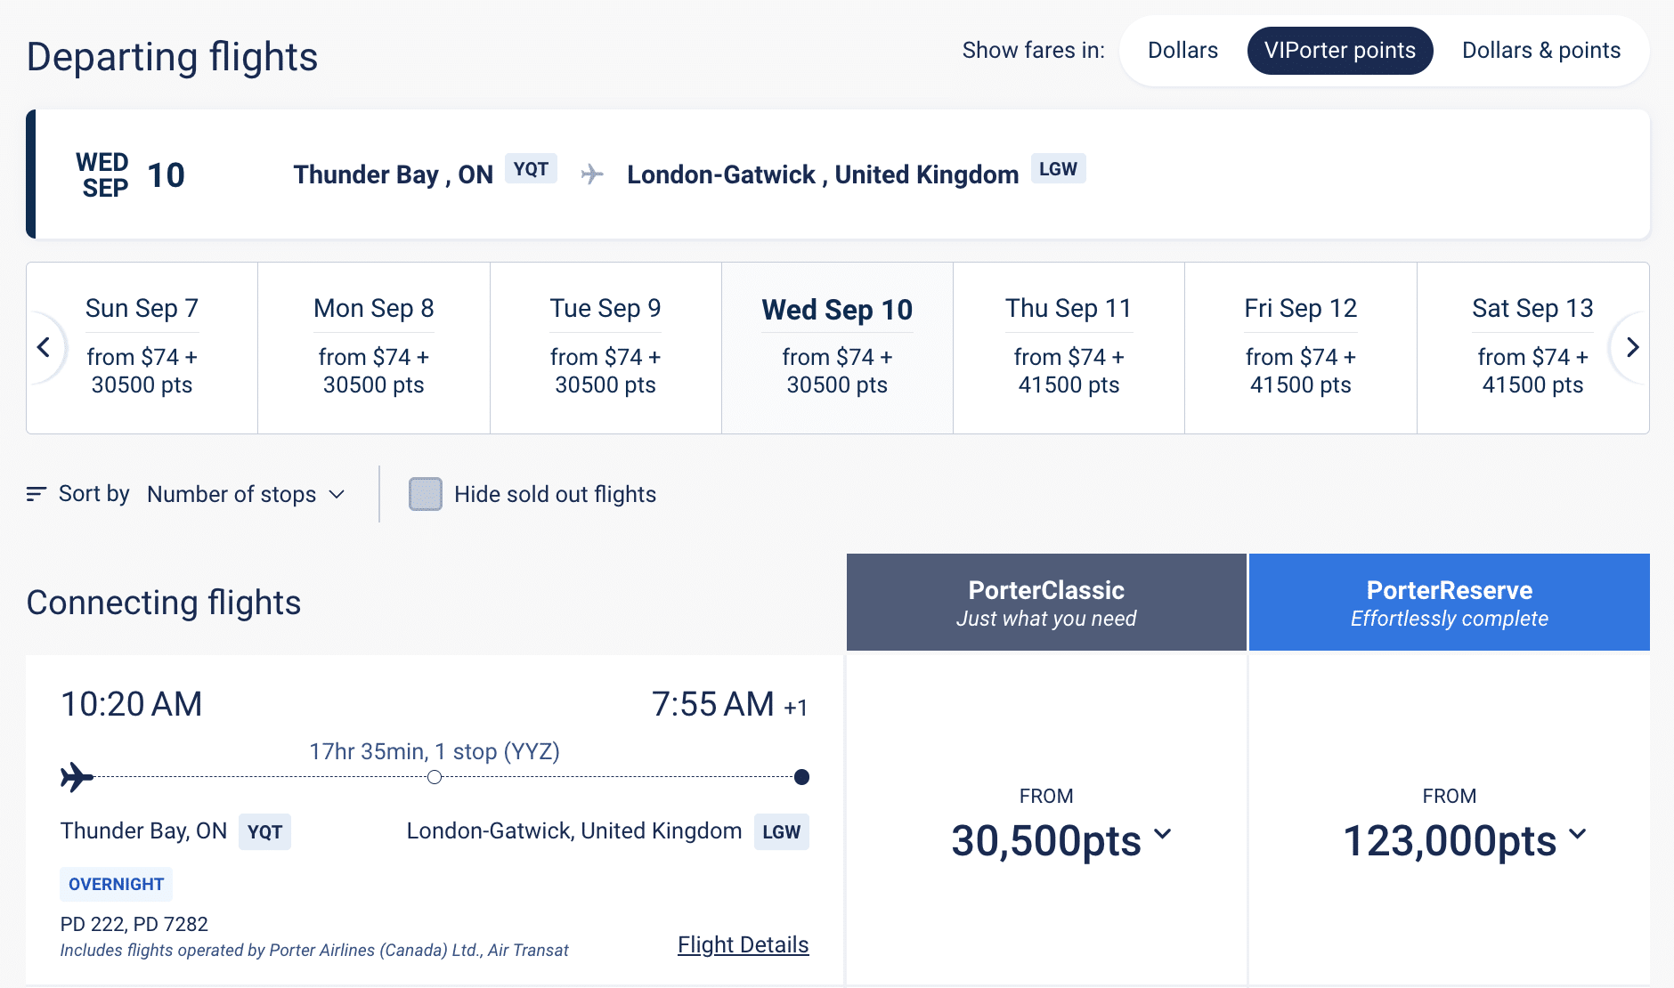
Task: Select VIPorter points fare display
Action: pyautogui.click(x=1339, y=51)
